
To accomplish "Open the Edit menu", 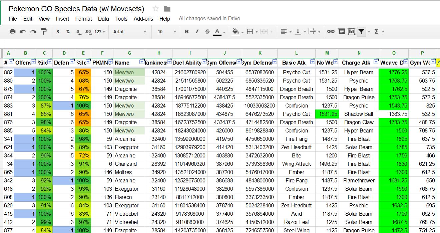I will [x=28, y=19].
